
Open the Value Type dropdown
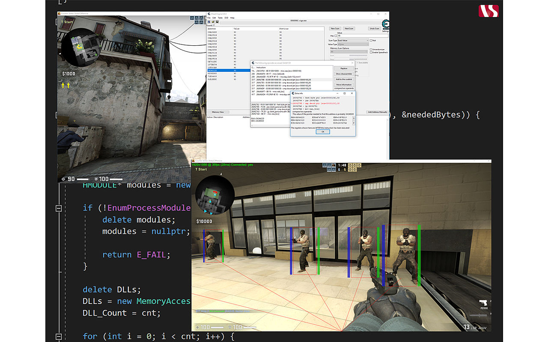353,44
